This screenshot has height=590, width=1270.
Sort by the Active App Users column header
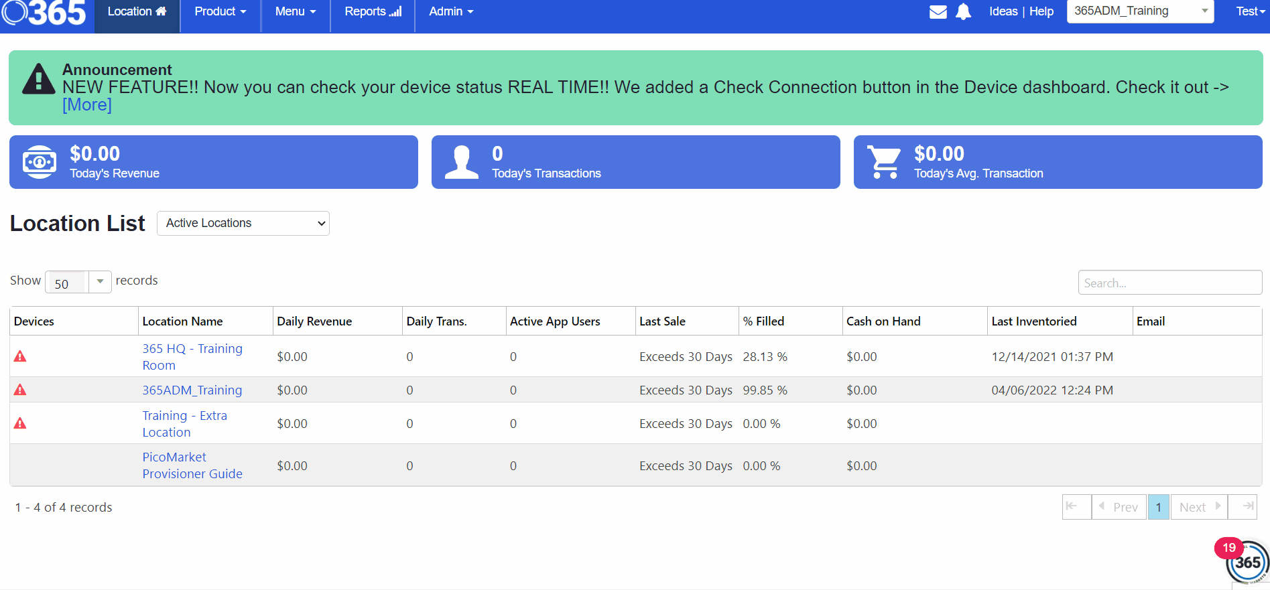tap(571, 321)
